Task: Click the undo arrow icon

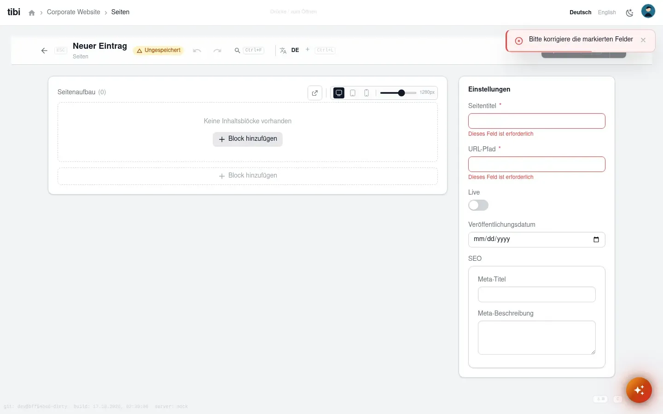Action: [x=197, y=51]
